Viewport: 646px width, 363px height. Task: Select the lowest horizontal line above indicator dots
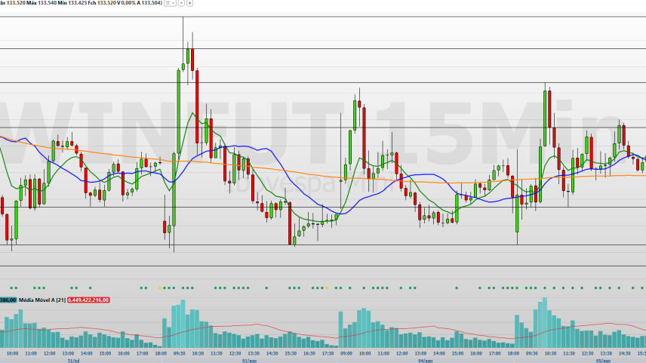(x=323, y=266)
